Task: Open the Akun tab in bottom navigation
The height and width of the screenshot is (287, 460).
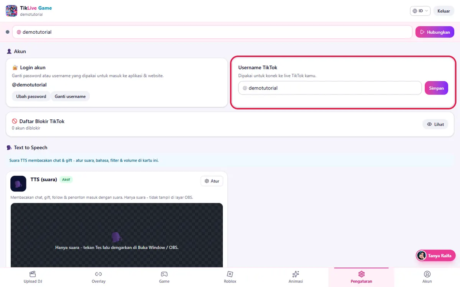Action: [x=427, y=277]
